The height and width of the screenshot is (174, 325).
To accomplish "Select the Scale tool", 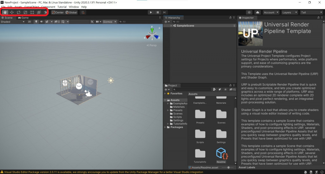I will tap(25, 12).
